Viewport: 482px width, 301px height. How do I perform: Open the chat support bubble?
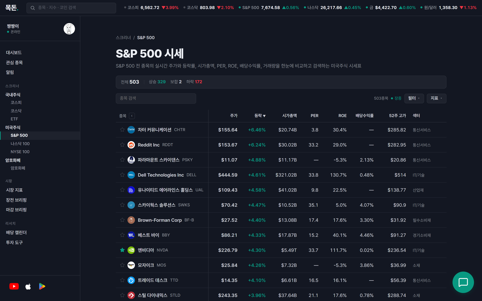point(463,282)
